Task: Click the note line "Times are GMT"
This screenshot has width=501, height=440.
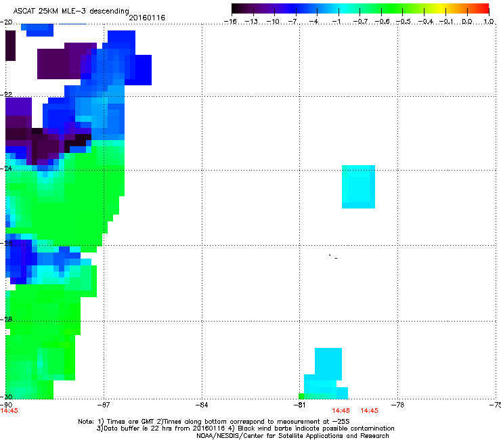Action: coord(130,422)
